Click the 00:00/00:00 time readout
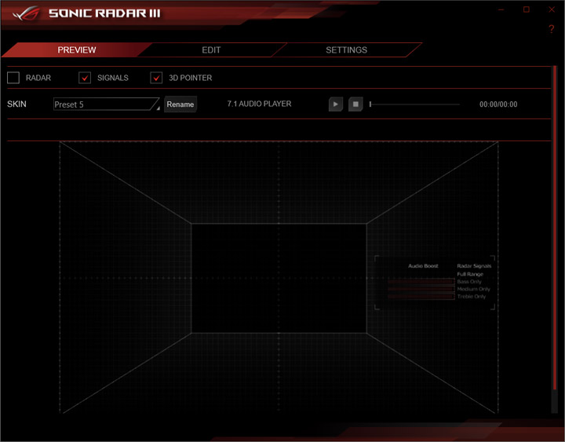 coord(498,104)
